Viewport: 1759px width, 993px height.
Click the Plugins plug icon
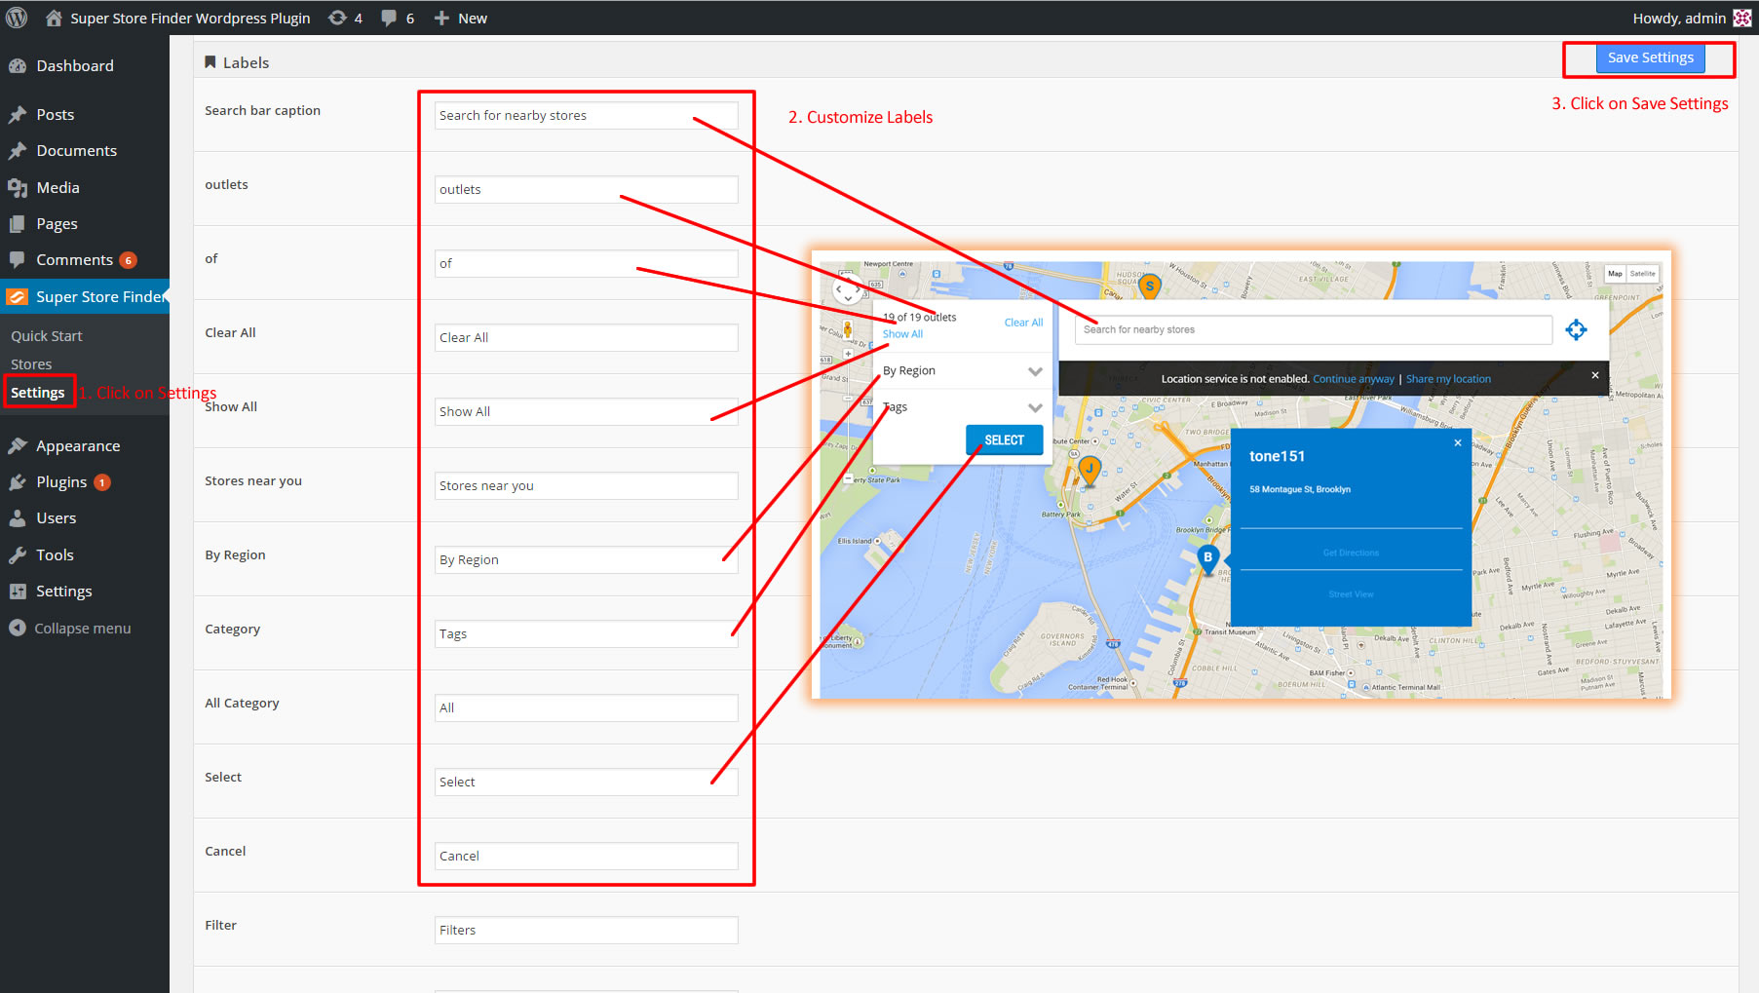(x=18, y=482)
